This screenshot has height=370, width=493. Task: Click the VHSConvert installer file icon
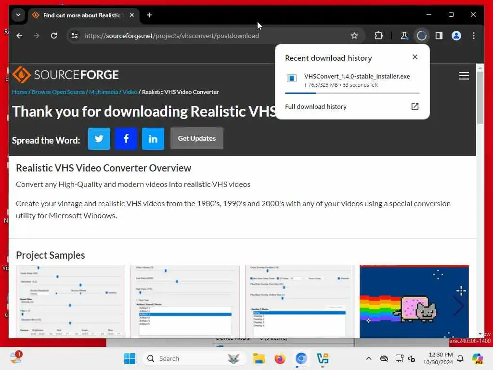(x=291, y=78)
